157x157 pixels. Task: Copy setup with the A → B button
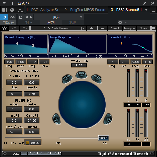(x=115, y=28)
